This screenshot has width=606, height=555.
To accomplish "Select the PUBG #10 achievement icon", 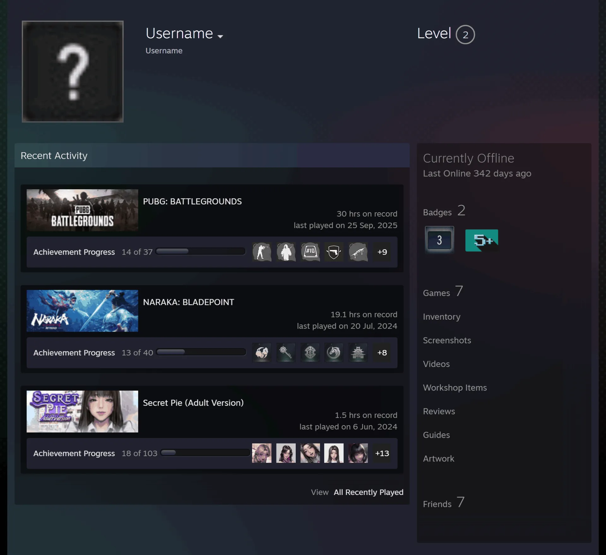I will 310,252.
